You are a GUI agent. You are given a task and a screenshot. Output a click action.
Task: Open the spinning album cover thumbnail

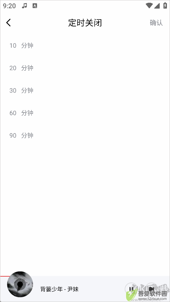pyautogui.click(x=20, y=284)
